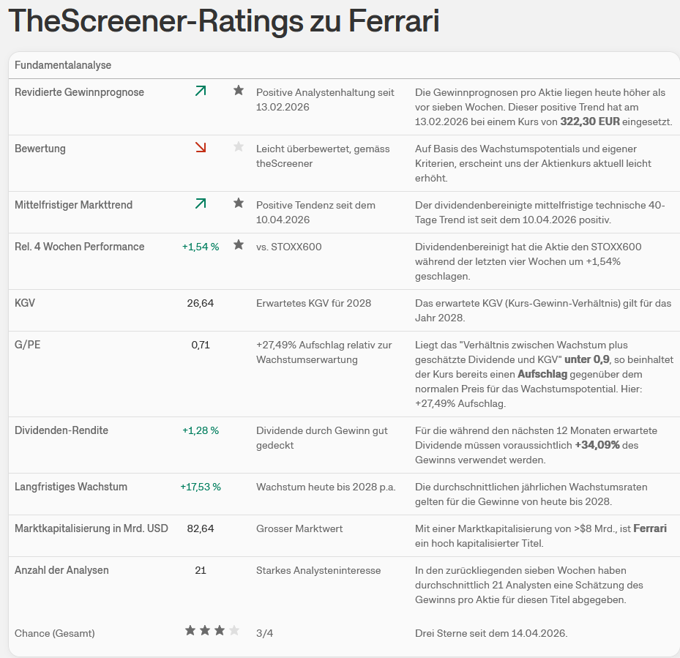Click the Fundamentalanalyse section header
The width and height of the screenshot is (680, 658).
pos(63,65)
